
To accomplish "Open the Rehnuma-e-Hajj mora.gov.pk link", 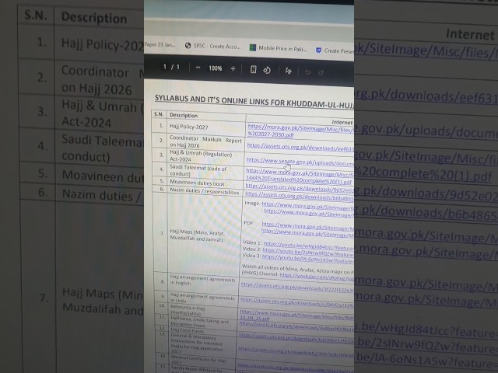I will [x=296, y=315].
